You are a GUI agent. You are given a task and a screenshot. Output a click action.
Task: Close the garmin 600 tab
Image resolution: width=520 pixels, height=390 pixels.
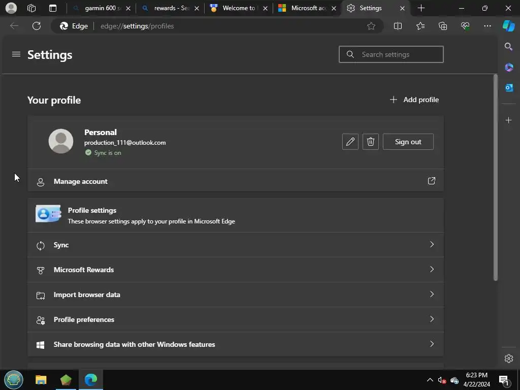coord(128,8)
